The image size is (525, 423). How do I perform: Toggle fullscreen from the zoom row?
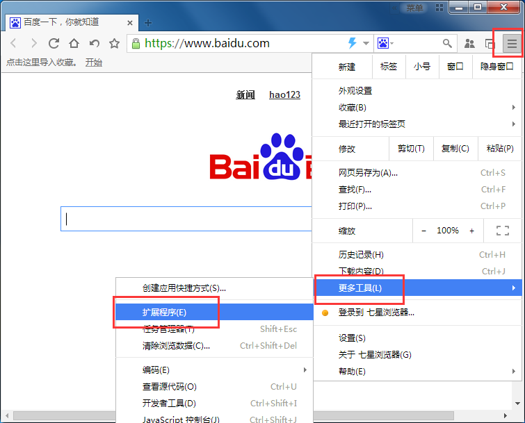503,231
